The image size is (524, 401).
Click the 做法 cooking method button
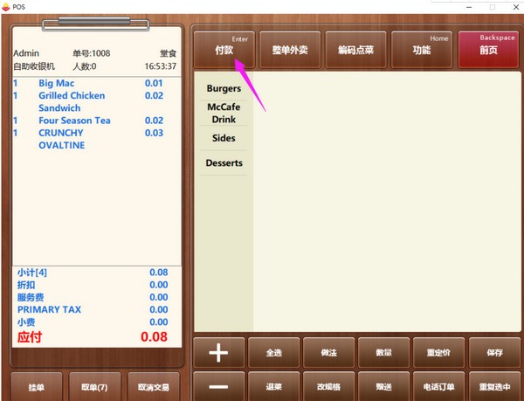(329, 353)
